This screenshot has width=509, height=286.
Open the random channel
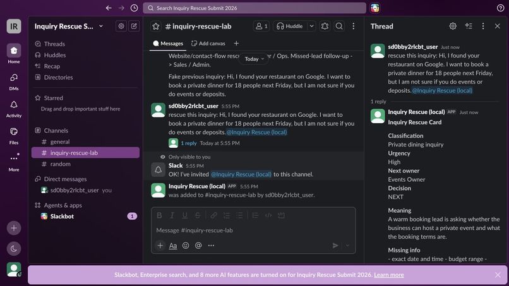click(x=86, y=164)
